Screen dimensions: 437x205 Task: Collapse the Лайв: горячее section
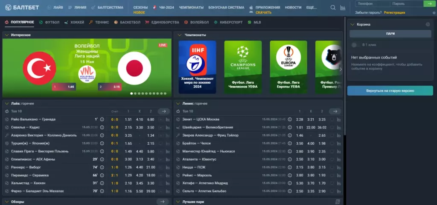pyautogui.click(x=7, y=103)
